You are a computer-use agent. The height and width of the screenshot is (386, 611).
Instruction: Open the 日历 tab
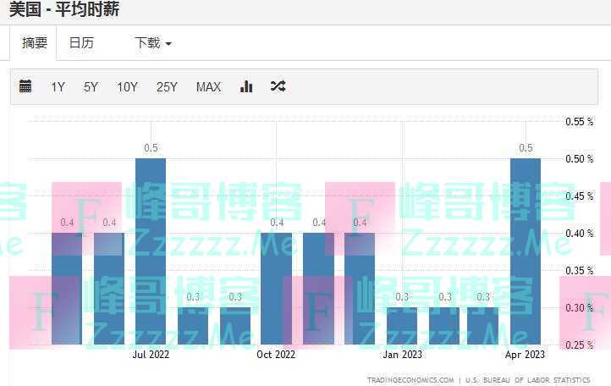click(81, 43)
